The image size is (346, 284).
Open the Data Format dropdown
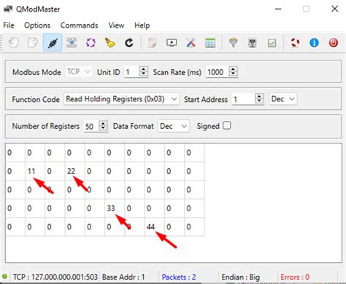(x=173, y=126)
